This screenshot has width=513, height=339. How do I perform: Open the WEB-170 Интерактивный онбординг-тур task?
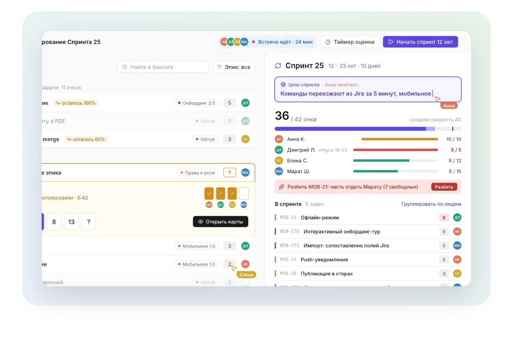click(368, 232)
